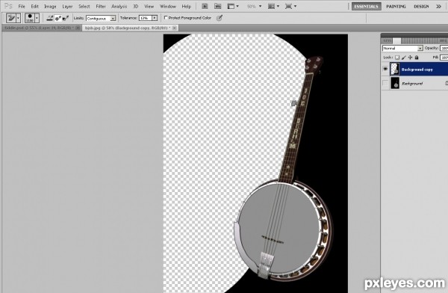
Task: Toggle Lock all padlock icon
Action: click(x=417, y=58)
